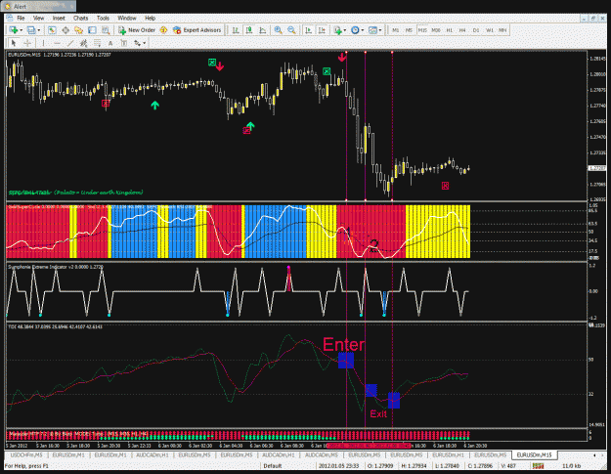Switch to the USDCHFm,M5 chart tab
The width and height of the screenshot is (611, 474).
pyautogui.click(x=26, y=454)
